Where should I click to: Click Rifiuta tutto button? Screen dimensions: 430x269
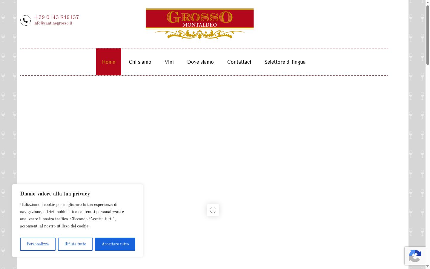point(75,244)
